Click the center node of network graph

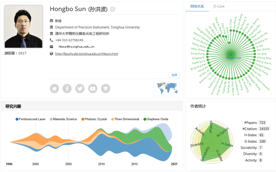point(230,55)
